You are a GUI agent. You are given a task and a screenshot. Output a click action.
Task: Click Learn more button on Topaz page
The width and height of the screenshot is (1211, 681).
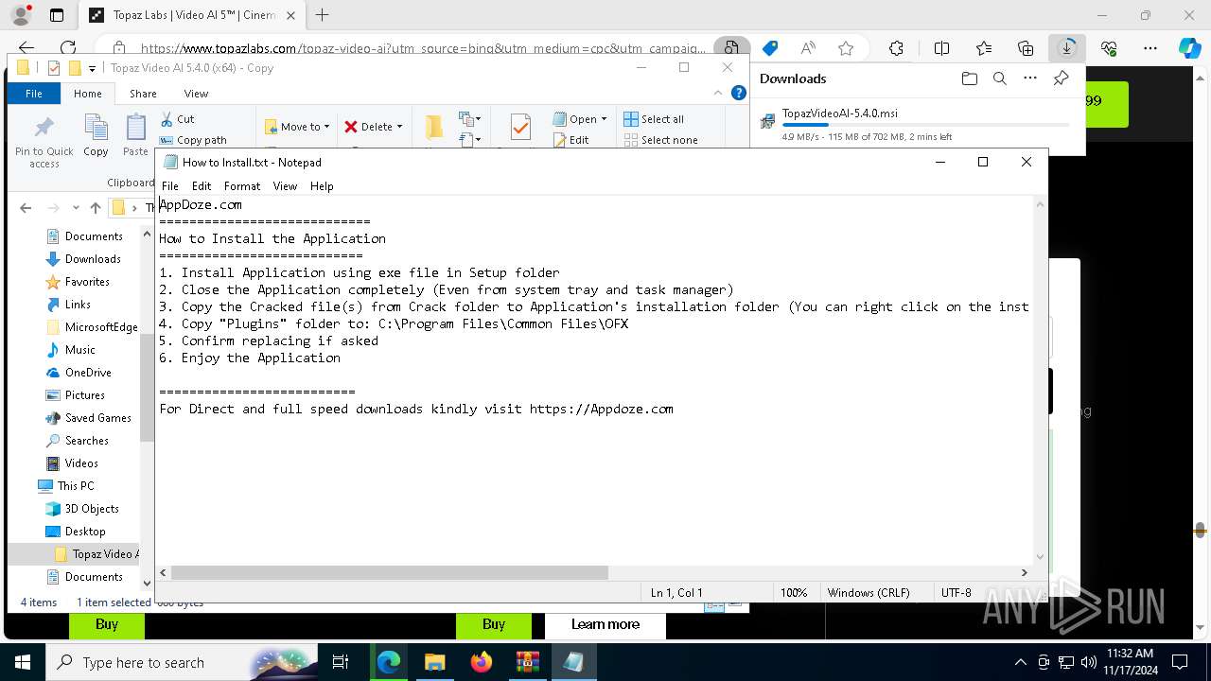click(605, 624)
